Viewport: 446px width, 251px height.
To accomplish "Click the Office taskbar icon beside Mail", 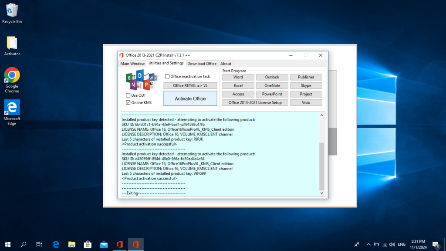I will click(x=120, y=244).
